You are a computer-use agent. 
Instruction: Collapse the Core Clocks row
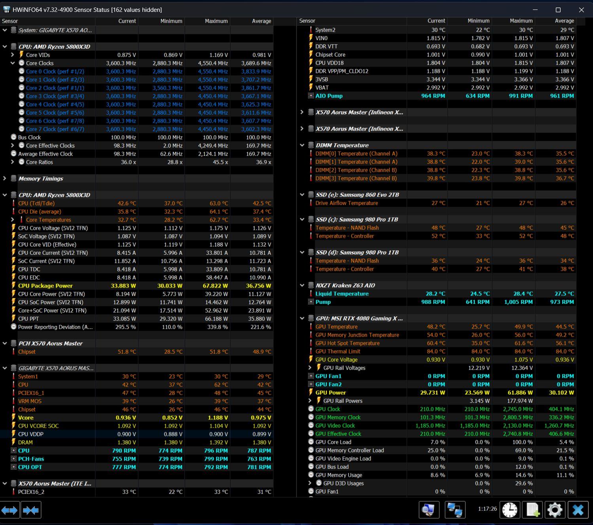click(13, 63)
